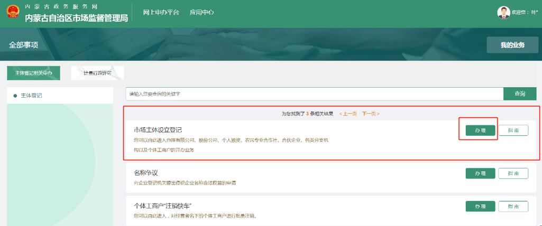Open 应用中心 menu item
Image resolution: width=542 pixels, height=226 pixels.
tap(201, 13)
